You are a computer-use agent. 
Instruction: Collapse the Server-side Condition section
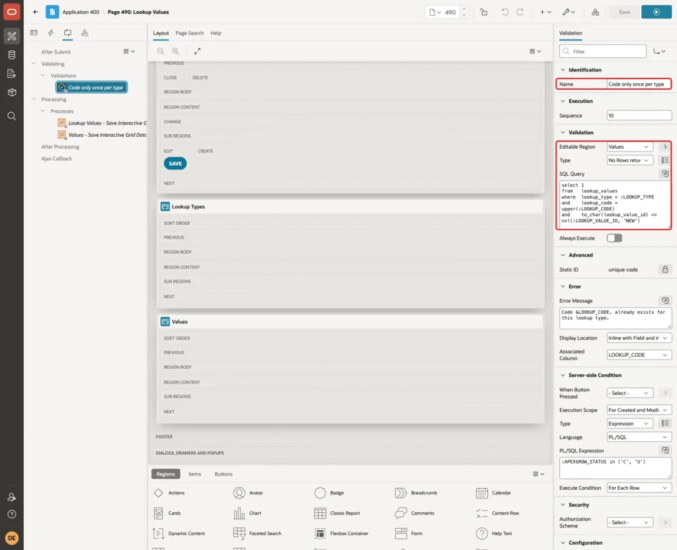click(563, 375)
